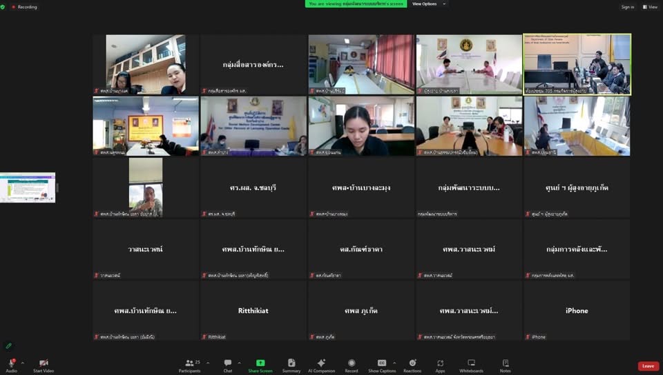This screenshot has width=663, height=375.
Task: Open Reactions menu
Action: click(412, 365)
